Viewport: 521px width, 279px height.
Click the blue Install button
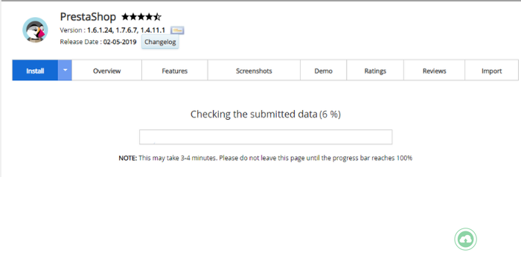click(35, 71)
